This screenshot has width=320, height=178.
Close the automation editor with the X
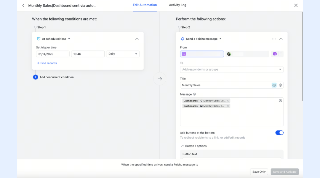[x=296, y=6]
